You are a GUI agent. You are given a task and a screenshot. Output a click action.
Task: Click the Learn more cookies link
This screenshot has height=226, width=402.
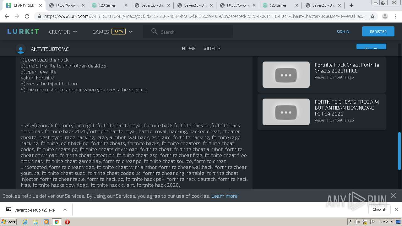point(225,196)
